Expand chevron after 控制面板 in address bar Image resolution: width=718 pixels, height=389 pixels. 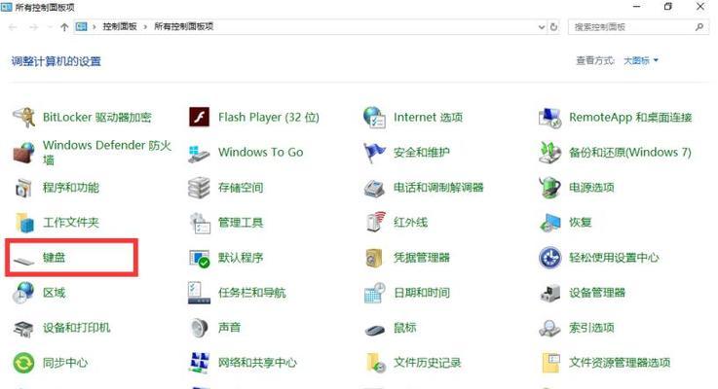145,27
